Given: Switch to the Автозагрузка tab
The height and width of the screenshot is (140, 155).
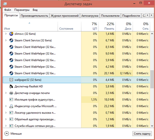Looking at the screenshot, I should 90,16.
